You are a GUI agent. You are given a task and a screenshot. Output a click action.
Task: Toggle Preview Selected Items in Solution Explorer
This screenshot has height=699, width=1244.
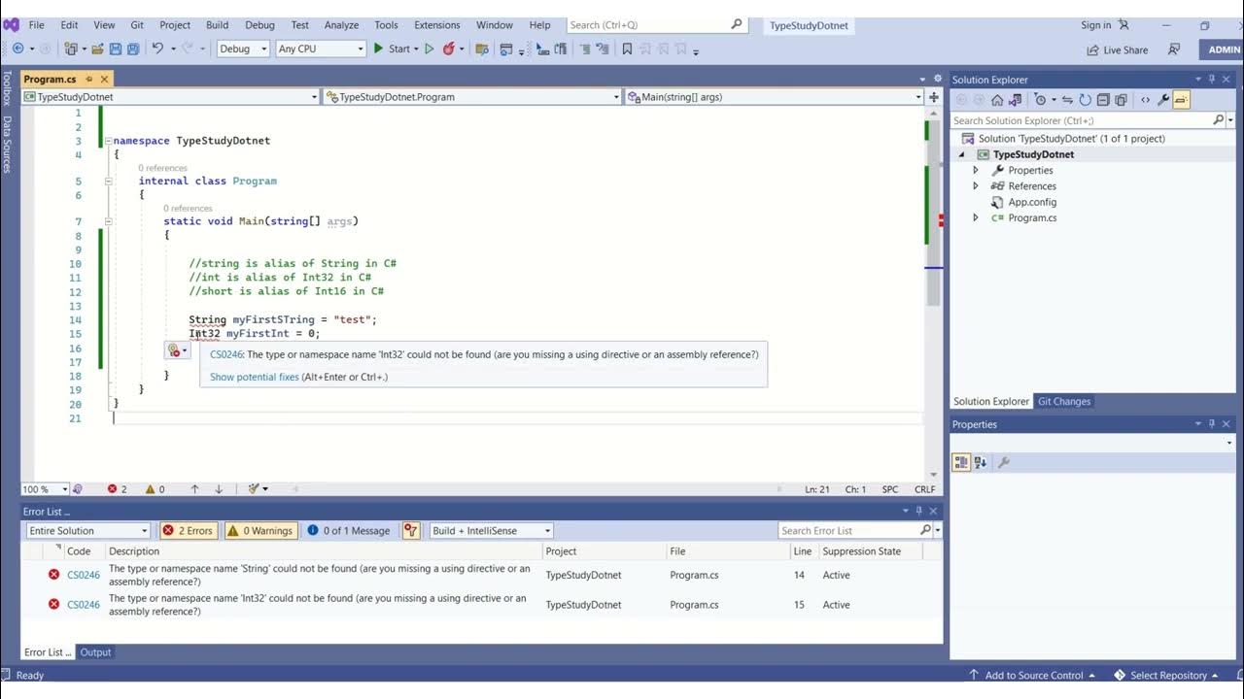pyautogui.click(x=1182, y=99)
